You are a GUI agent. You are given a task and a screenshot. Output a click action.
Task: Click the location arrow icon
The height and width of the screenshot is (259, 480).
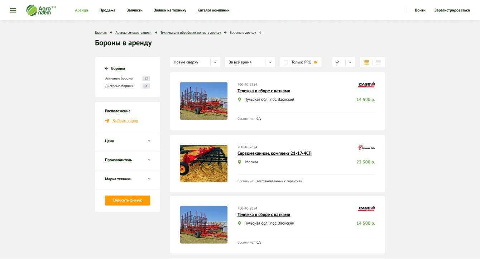pyautogui.click(x=107, y=121)
